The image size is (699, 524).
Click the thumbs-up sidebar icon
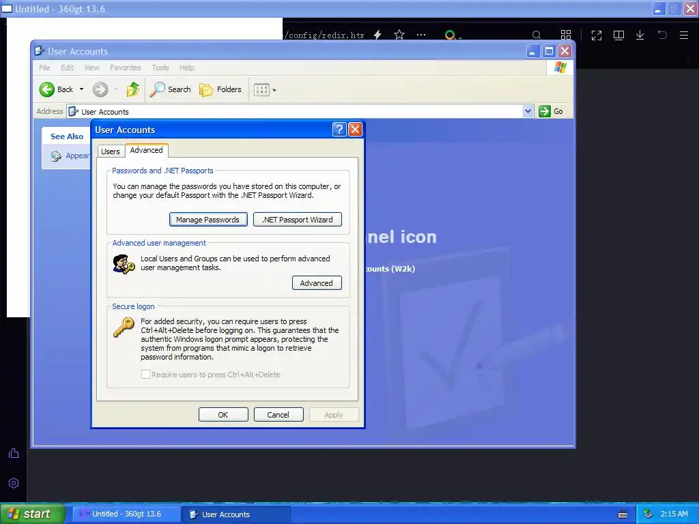[x=14, y=453]
